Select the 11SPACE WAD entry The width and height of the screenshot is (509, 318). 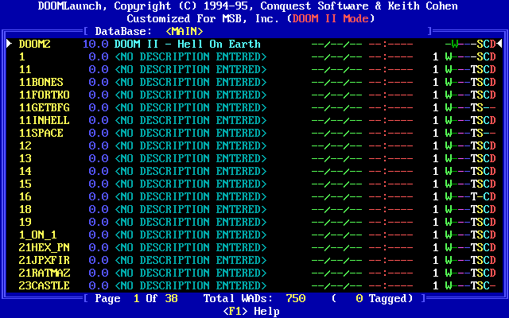254,133
